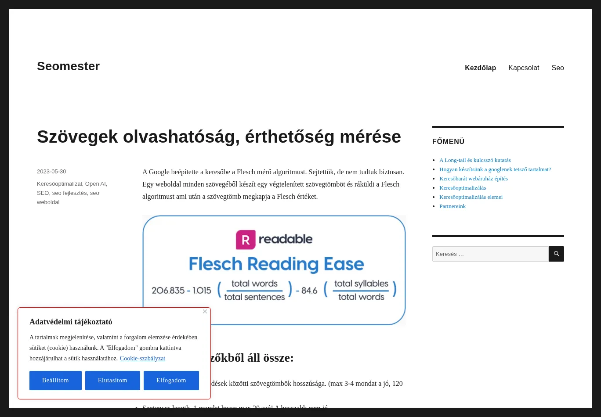Visit Keresőbarát webáruház építés page
Screen dimensions: 601x417
pyautogui.click(x=473, y=179)
